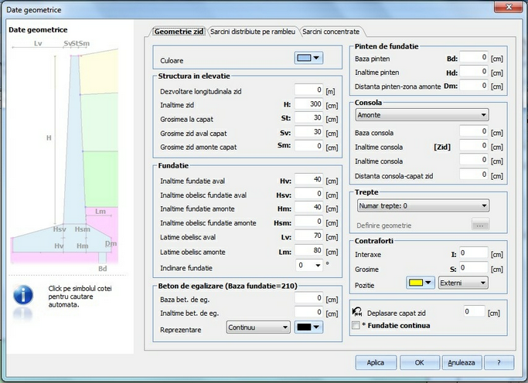
Task: Click the Inaltime obelisc fundatie amonte Hsm field
Action: click(308, 222)
